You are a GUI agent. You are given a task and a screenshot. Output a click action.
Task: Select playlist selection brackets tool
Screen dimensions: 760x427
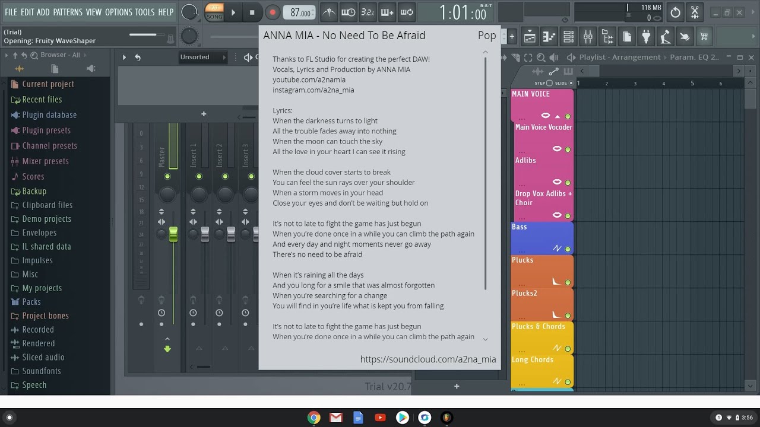(528, 58)
